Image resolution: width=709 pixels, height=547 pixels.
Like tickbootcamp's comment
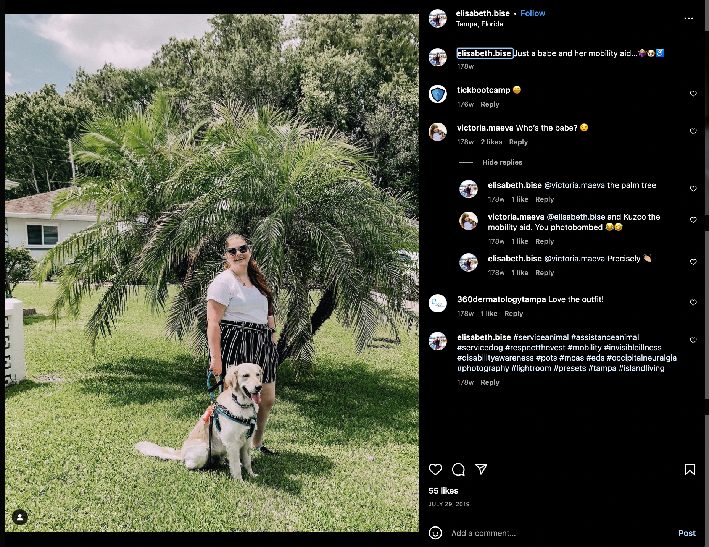693,94
